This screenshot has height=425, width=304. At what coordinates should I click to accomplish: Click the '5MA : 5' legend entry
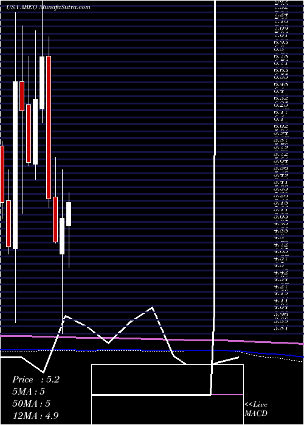28,392
